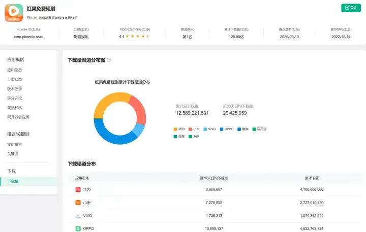Screen dimensions: 366x232
Task: Click the 华为 store icon in table
Action: 78,189
